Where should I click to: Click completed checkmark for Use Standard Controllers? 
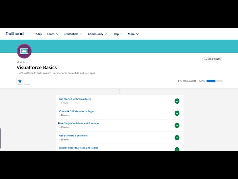177,138
